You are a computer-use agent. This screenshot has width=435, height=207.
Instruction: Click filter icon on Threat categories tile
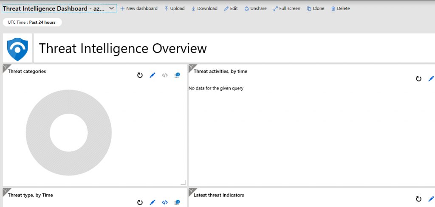click(x=6, y=67)
